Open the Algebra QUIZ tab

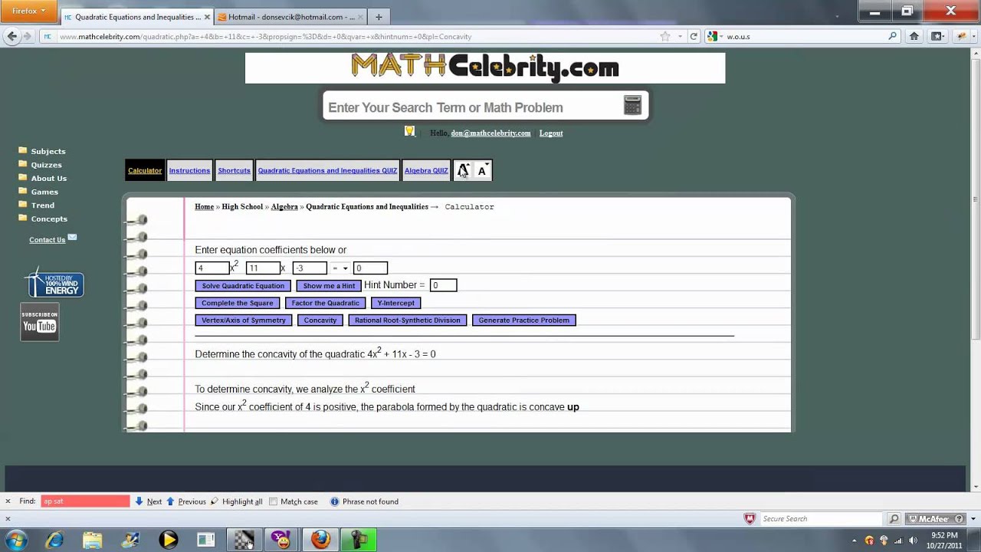(426, 170)
